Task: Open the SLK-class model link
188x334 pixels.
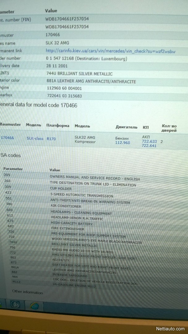Action: click(x=35, y=139)
